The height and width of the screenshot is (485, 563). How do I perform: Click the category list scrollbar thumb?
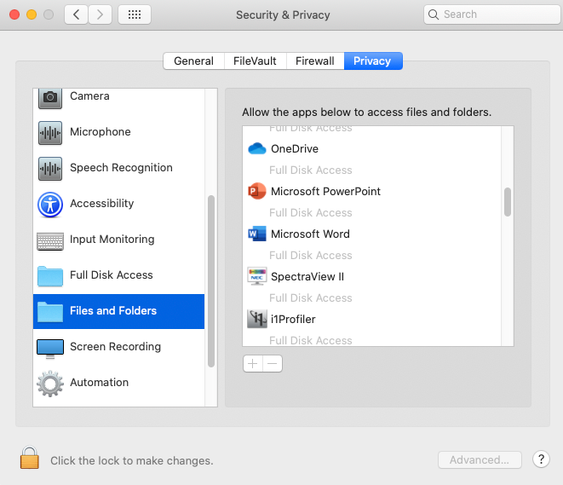coord(211,281)
